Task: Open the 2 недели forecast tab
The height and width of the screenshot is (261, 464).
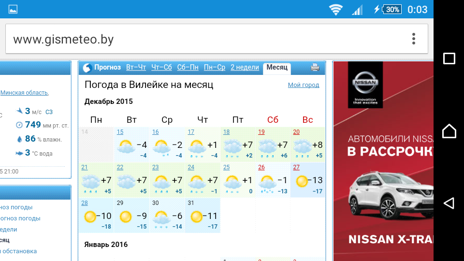Action: coord(245,68)
